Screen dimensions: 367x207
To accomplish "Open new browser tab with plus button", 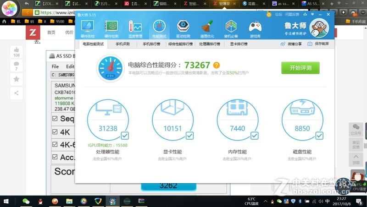I will pos(332,4).
